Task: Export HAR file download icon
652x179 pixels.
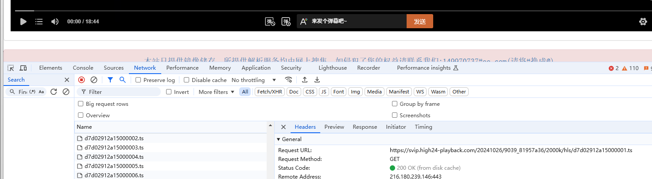Action: coord(317,80)
